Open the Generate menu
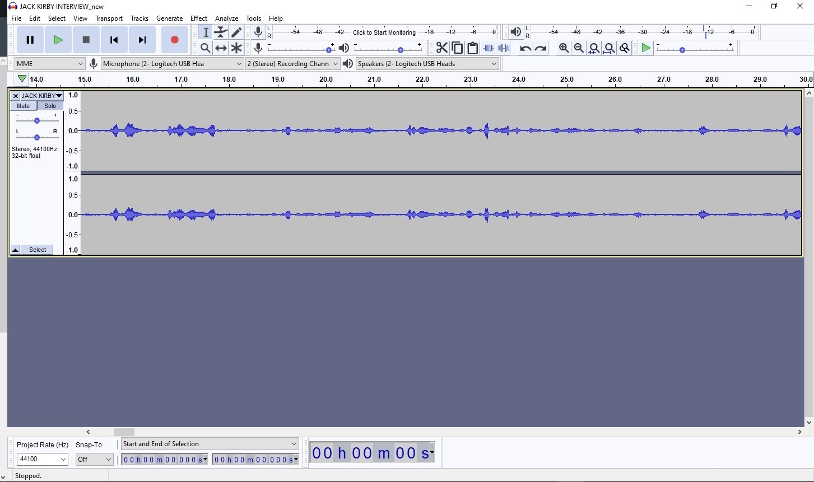814x482 pixels. pyautogui.click(x=169, y=18)
